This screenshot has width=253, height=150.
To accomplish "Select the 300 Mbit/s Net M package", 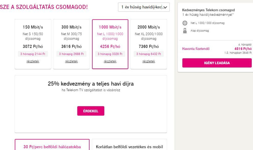I will click(x=71, y=44).
